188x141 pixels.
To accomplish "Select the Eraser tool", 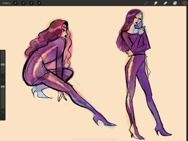I will [x=165, y=3].
